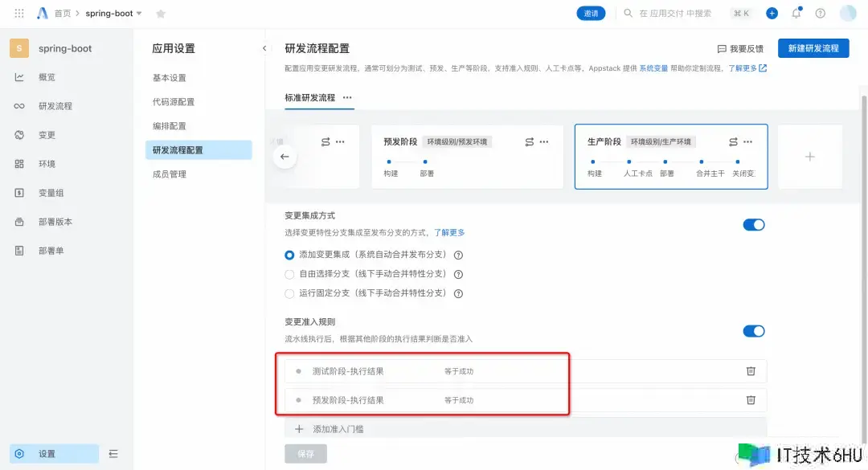Collapse the 应用设置 panel with the chevron

(x=264, y=49)
